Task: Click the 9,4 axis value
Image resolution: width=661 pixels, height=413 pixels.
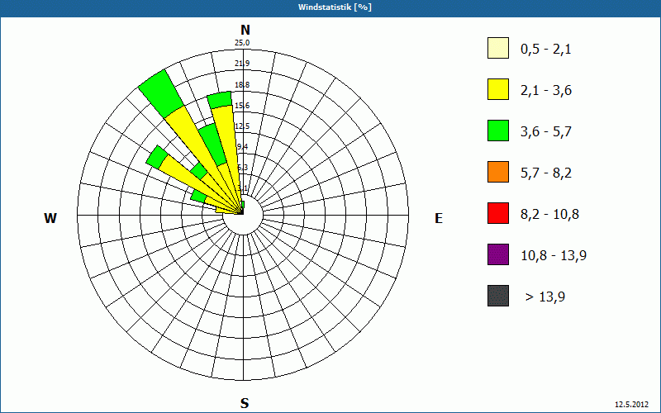Action: 242,147
